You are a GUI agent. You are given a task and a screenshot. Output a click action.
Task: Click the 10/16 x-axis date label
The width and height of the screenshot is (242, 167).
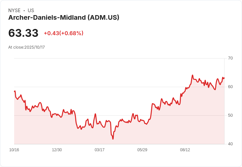pyautogui.click(x=14, y=150)
